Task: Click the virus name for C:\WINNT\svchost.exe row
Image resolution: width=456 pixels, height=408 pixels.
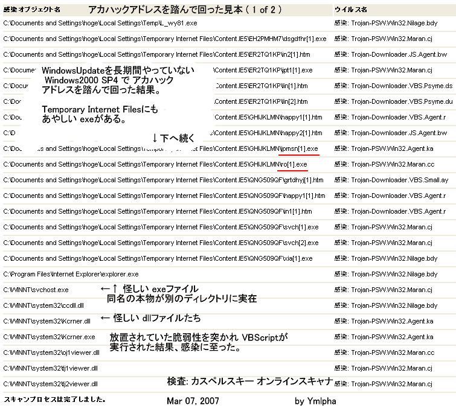Action: (384, 290)
